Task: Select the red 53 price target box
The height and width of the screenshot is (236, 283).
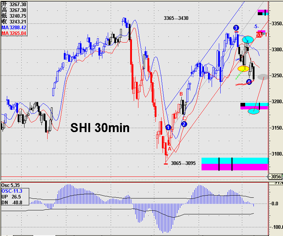Action: [259, 35]
